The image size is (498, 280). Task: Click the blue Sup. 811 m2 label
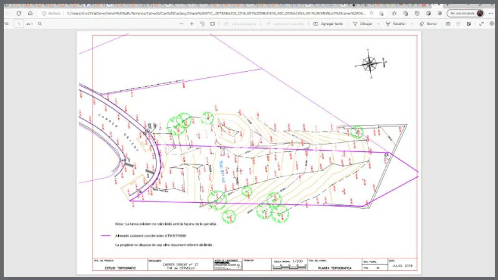[x=222, y=171]
